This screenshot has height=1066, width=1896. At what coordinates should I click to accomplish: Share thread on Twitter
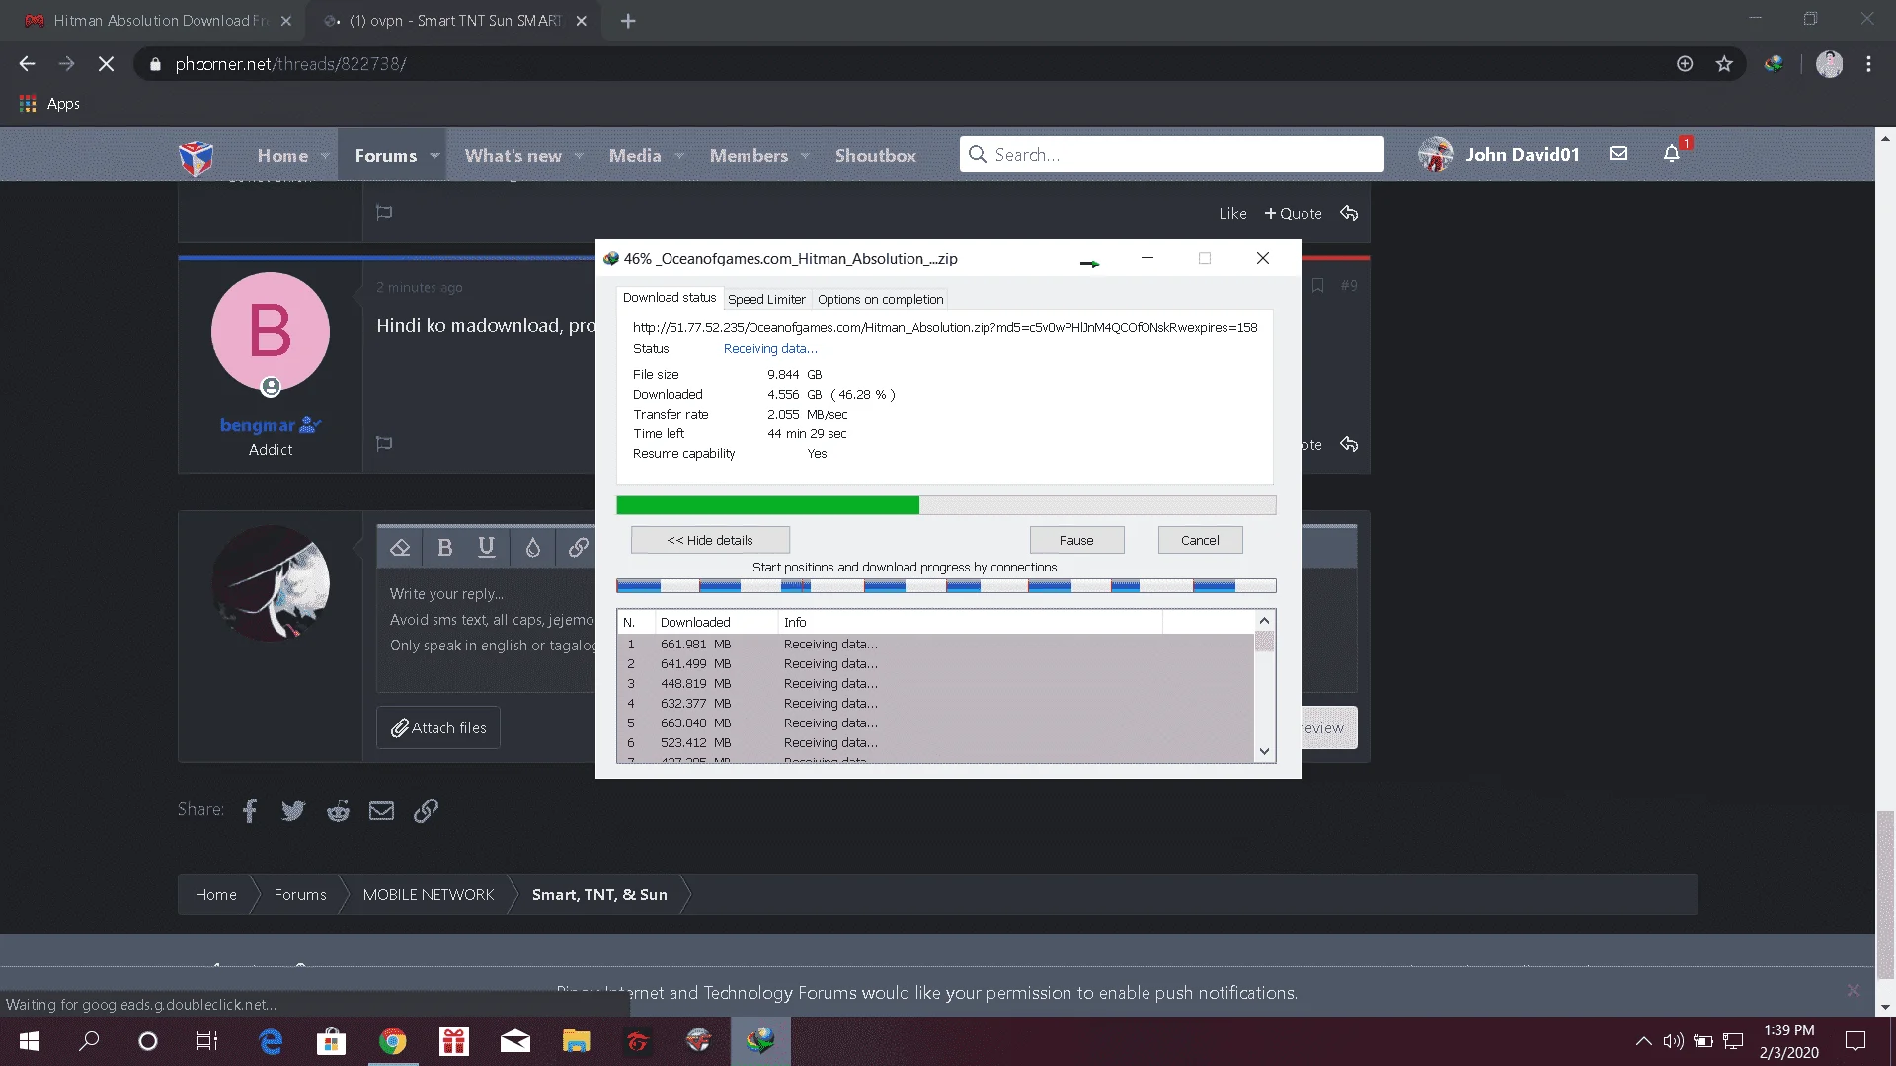(293, 811)
